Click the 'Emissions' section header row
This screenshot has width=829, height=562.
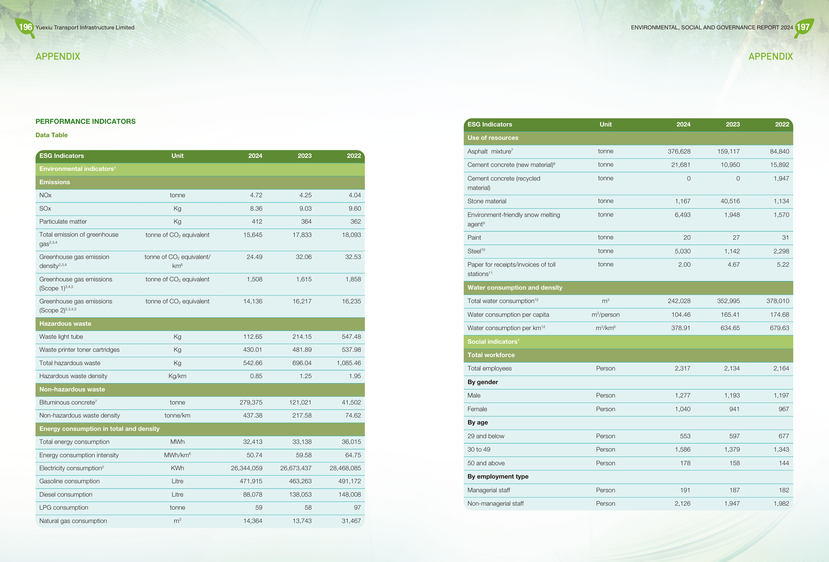point(200,182)
